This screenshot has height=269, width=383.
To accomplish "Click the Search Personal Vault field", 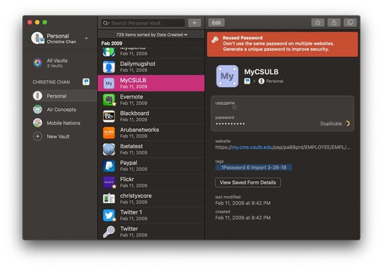I will tap(143, 23).
